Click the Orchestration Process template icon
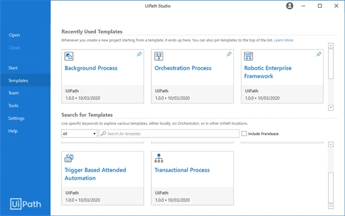Viewport: 345px width, 216px height. point(159,56)
